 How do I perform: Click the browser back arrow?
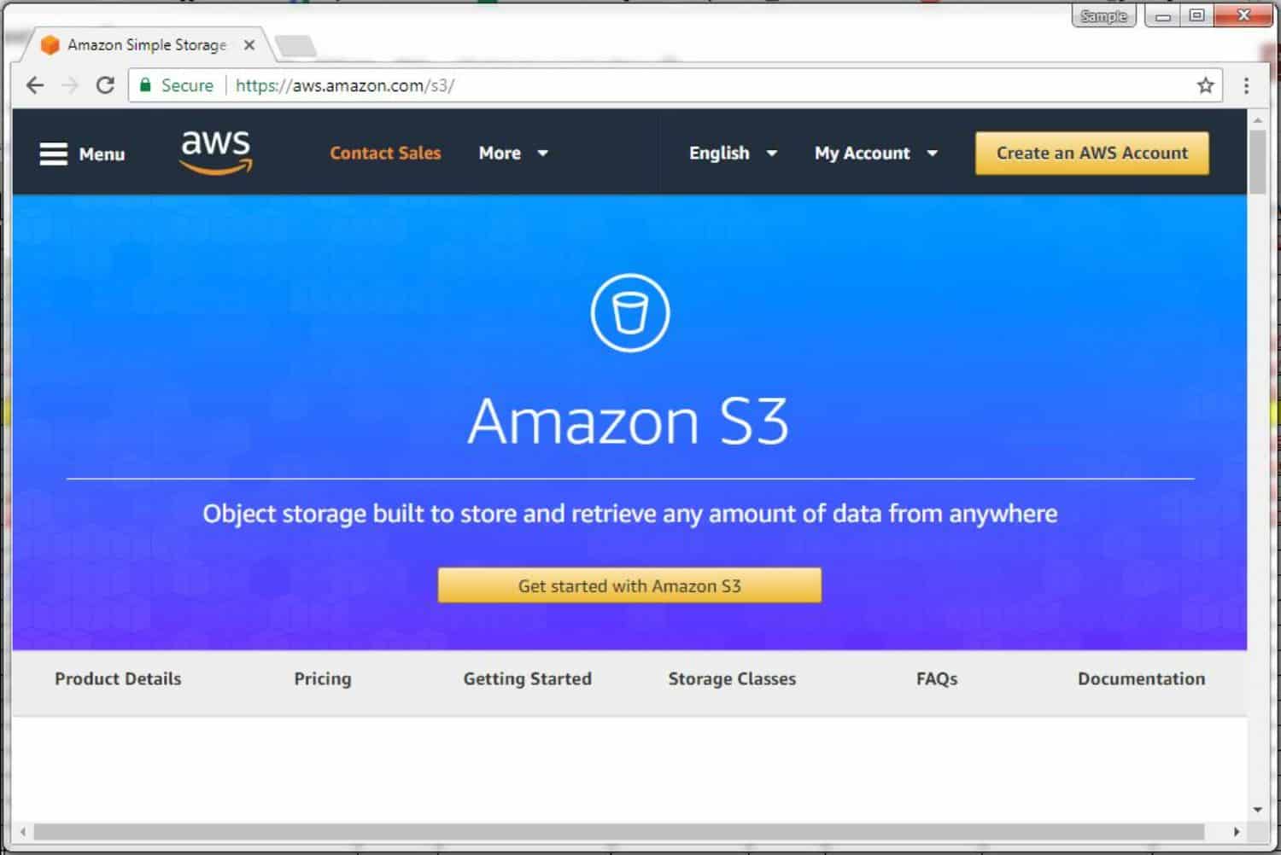pyautogui.click(x=35, y=85)
